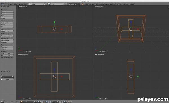
Task: Add a new screen layout with plus icon
Action: click(x=44, y=4)
